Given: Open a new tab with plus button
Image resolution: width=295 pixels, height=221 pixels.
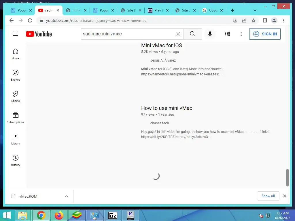Looking at the screenshot, I should pos(232,10).
